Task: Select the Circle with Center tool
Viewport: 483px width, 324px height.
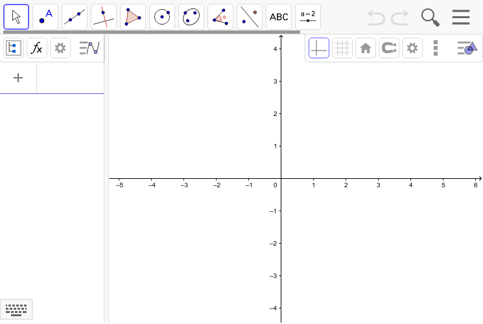Action: point(162,17)
